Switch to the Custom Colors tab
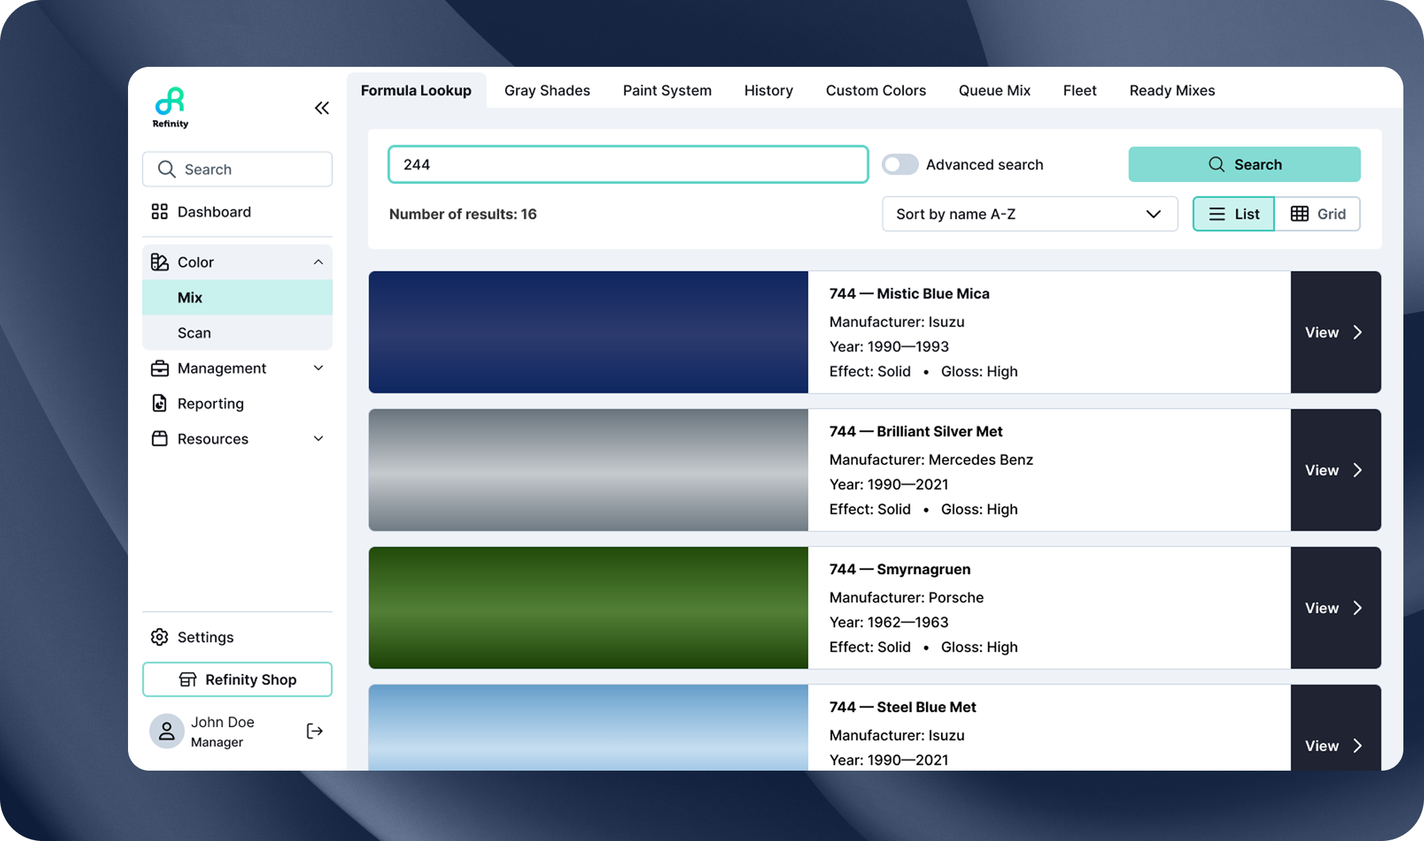This screenshot has width=1424, height=841. 876,90
